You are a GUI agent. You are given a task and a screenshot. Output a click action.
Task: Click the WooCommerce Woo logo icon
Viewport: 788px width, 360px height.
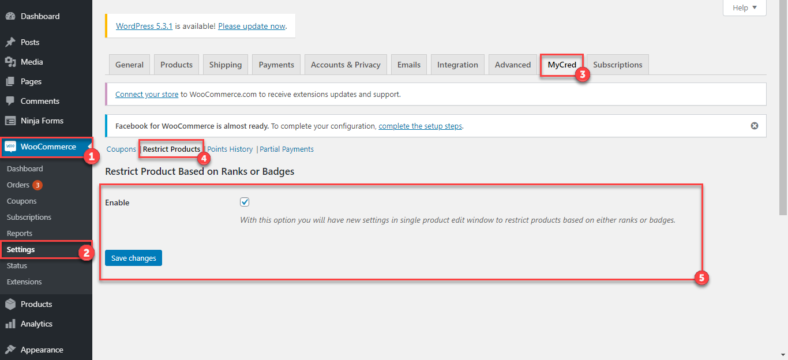pyautogui.click(x=10, y=147)
